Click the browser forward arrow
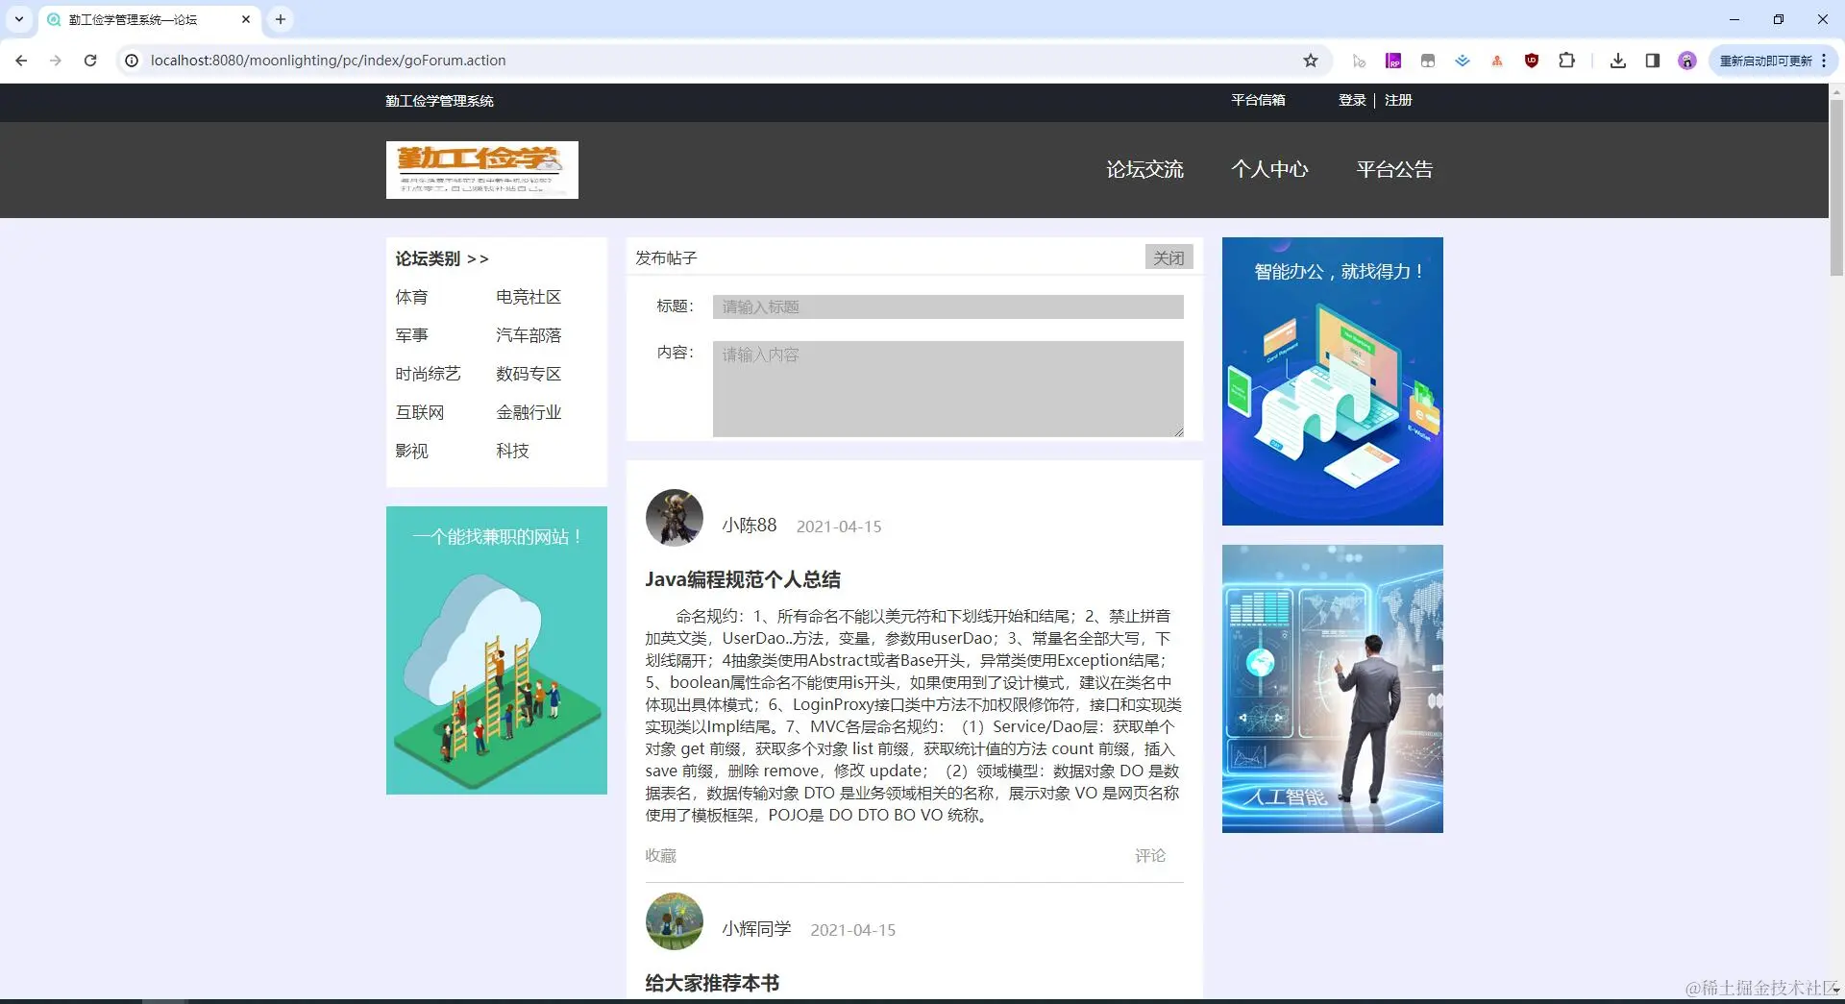The image size is (1845, 1004). (x=56, y=61)
